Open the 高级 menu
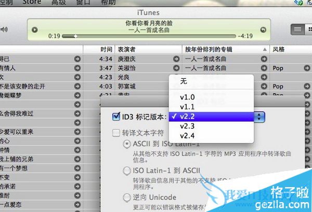This screenshot has width=312, height=212. (58, 2)
